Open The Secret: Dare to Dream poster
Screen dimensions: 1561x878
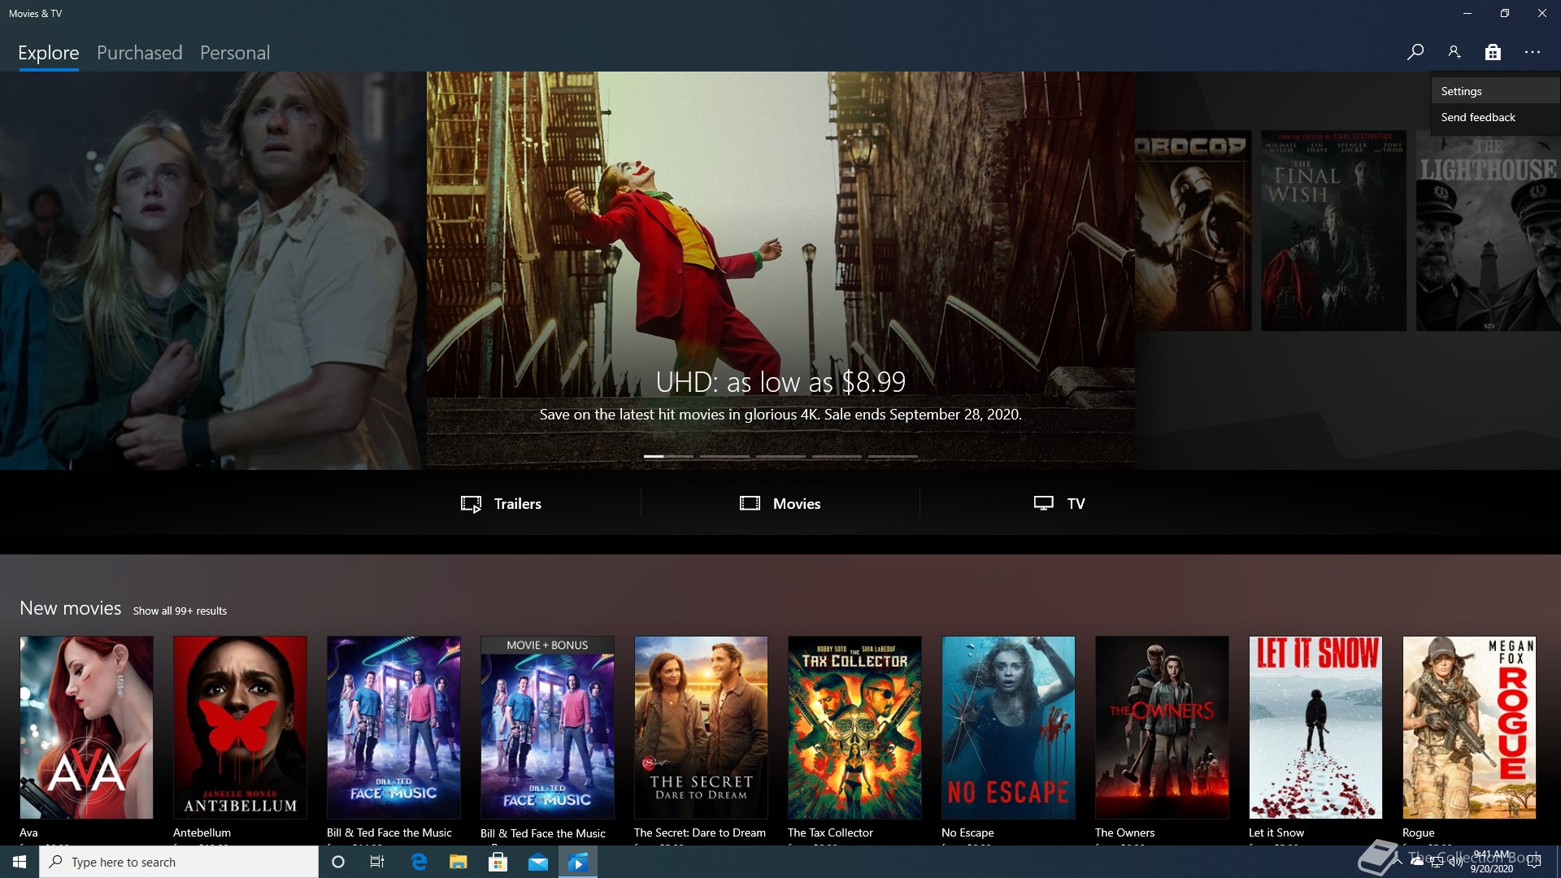[x=701, y=727]
